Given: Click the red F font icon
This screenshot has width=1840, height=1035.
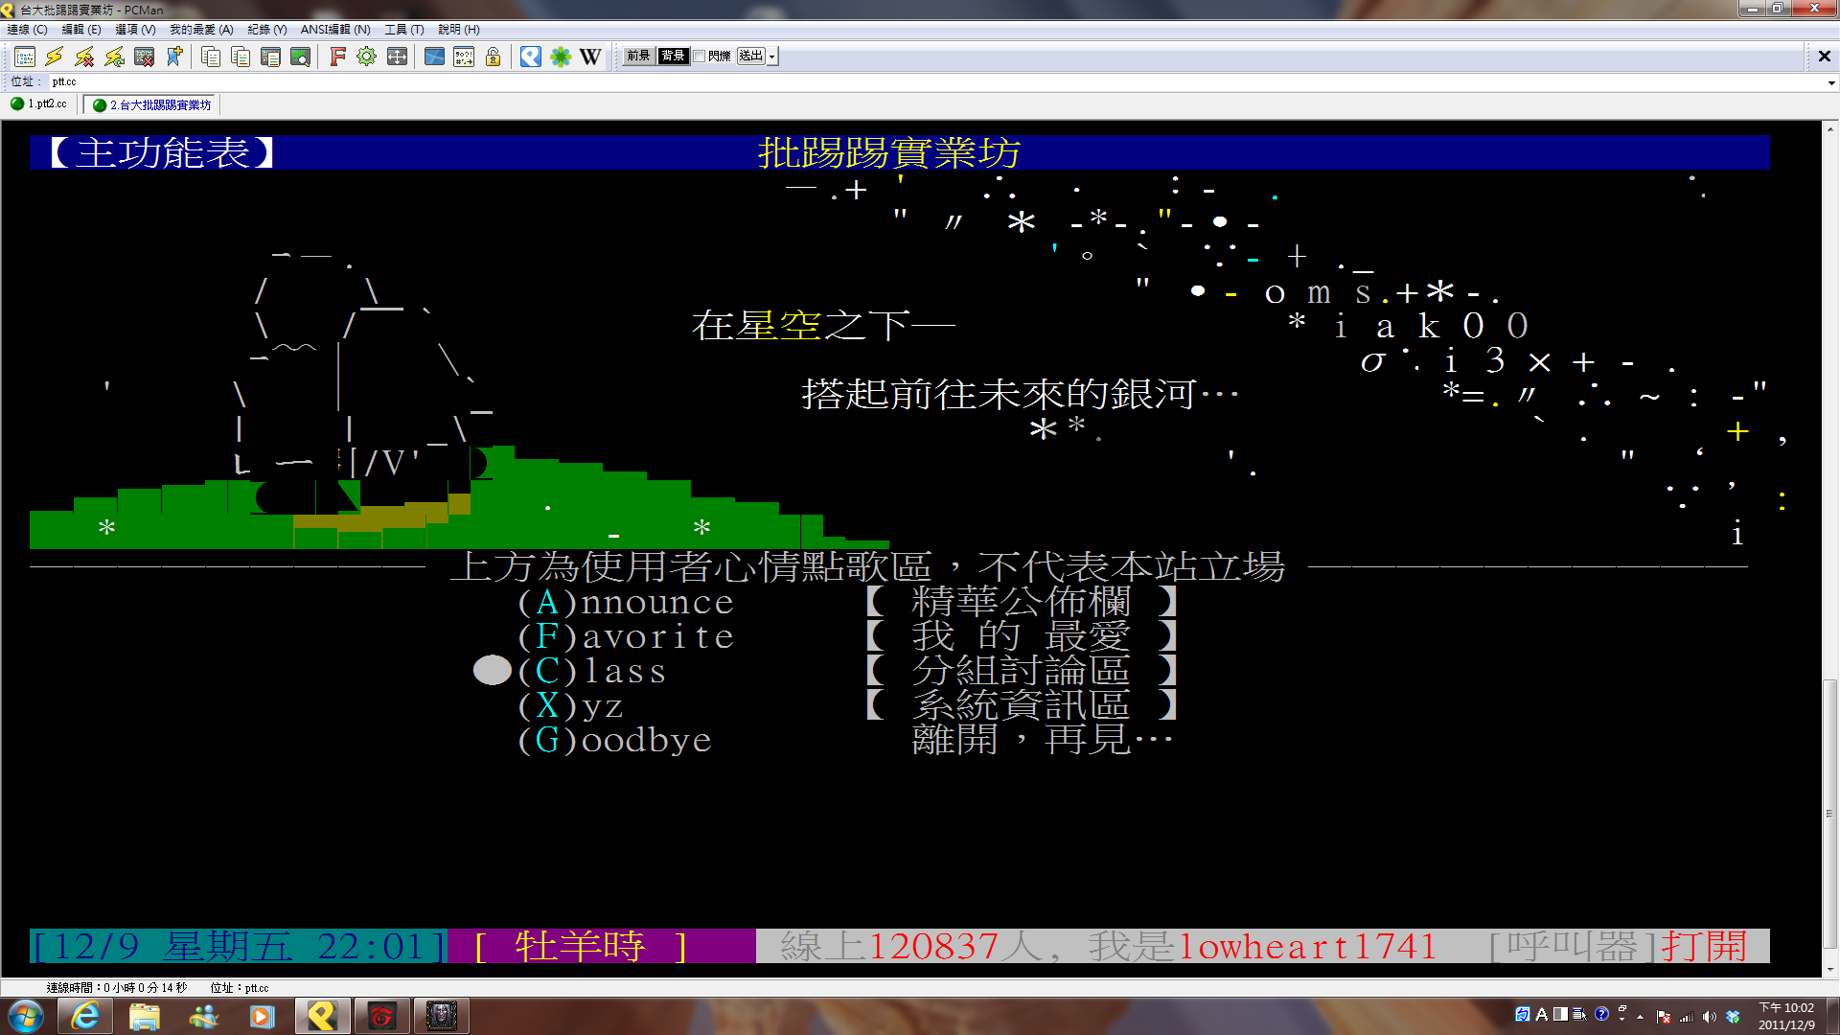Looking at the screenshot, I should 337,57.
